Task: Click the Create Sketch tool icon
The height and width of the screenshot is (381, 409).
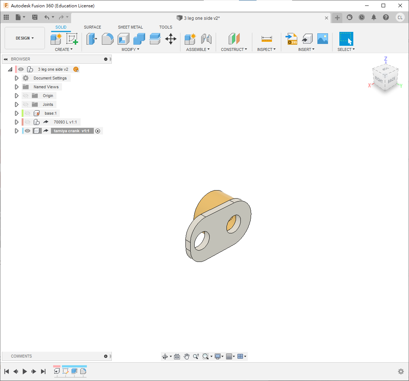Action: 72,38
